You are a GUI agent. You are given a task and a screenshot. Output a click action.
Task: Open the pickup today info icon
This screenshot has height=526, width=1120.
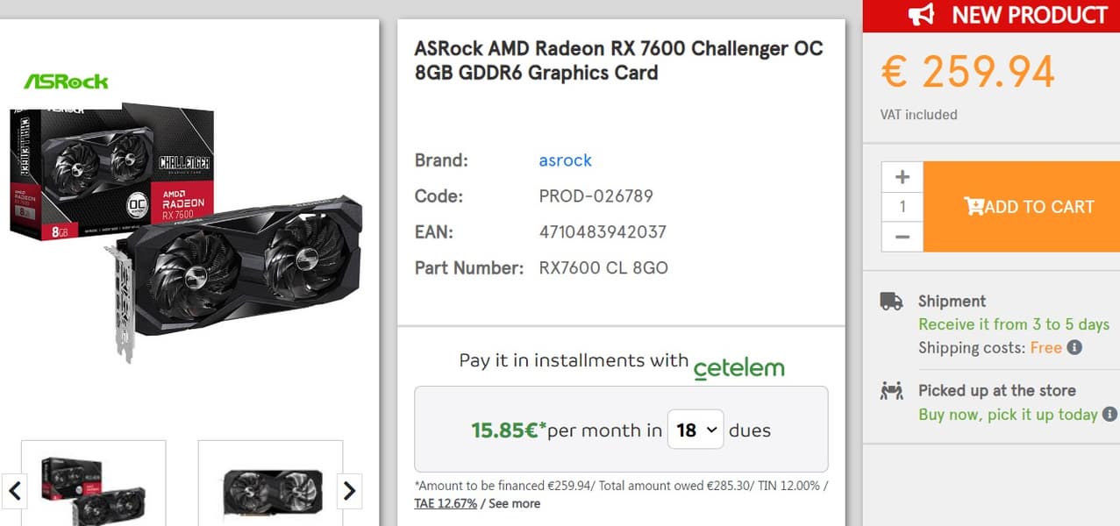pos(1109,414)
